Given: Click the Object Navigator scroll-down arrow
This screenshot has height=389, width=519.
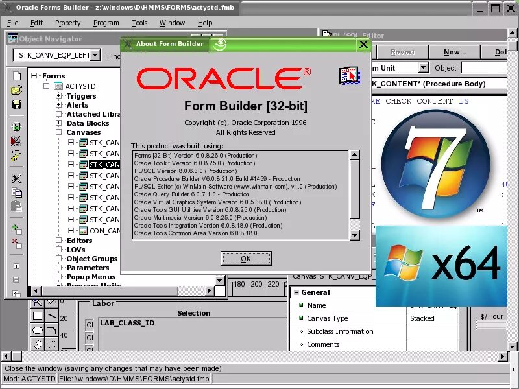Looking at the screenshot, I should coord(219,281).
